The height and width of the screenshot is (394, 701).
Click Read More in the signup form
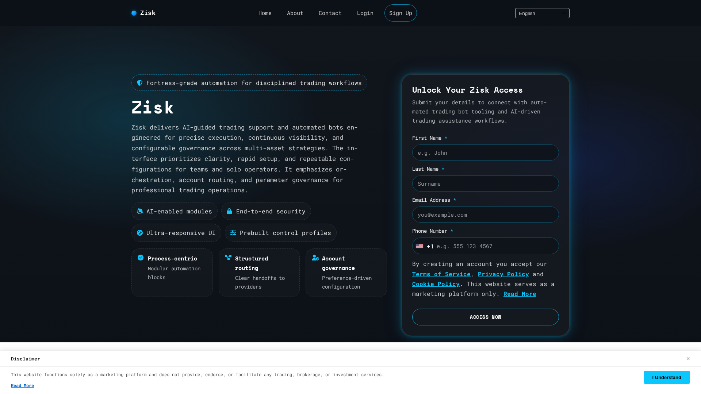pos(520,294)
